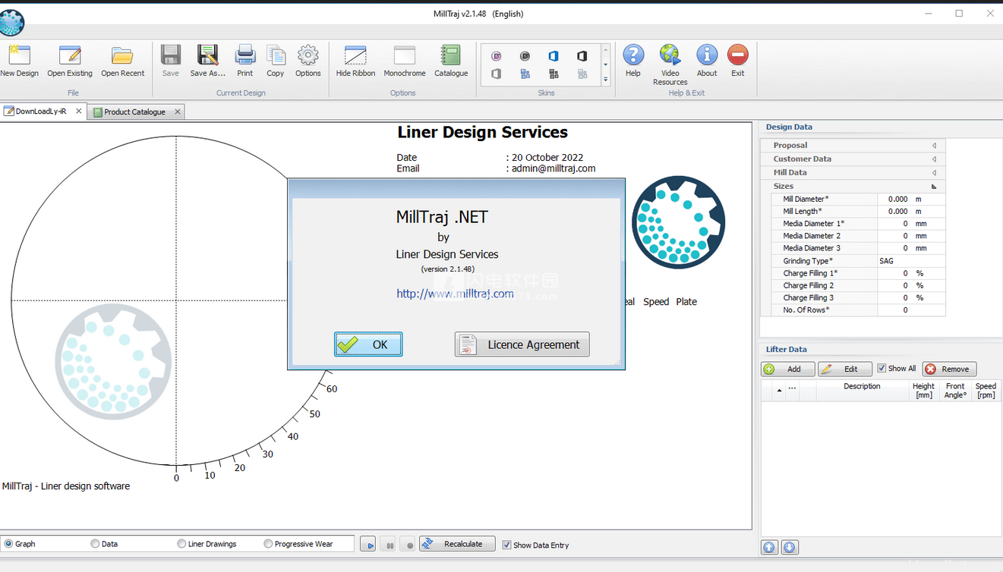This screenshot has height=572, width=1003.
Task: Expand the Proposal section
Action: [933, 146]
